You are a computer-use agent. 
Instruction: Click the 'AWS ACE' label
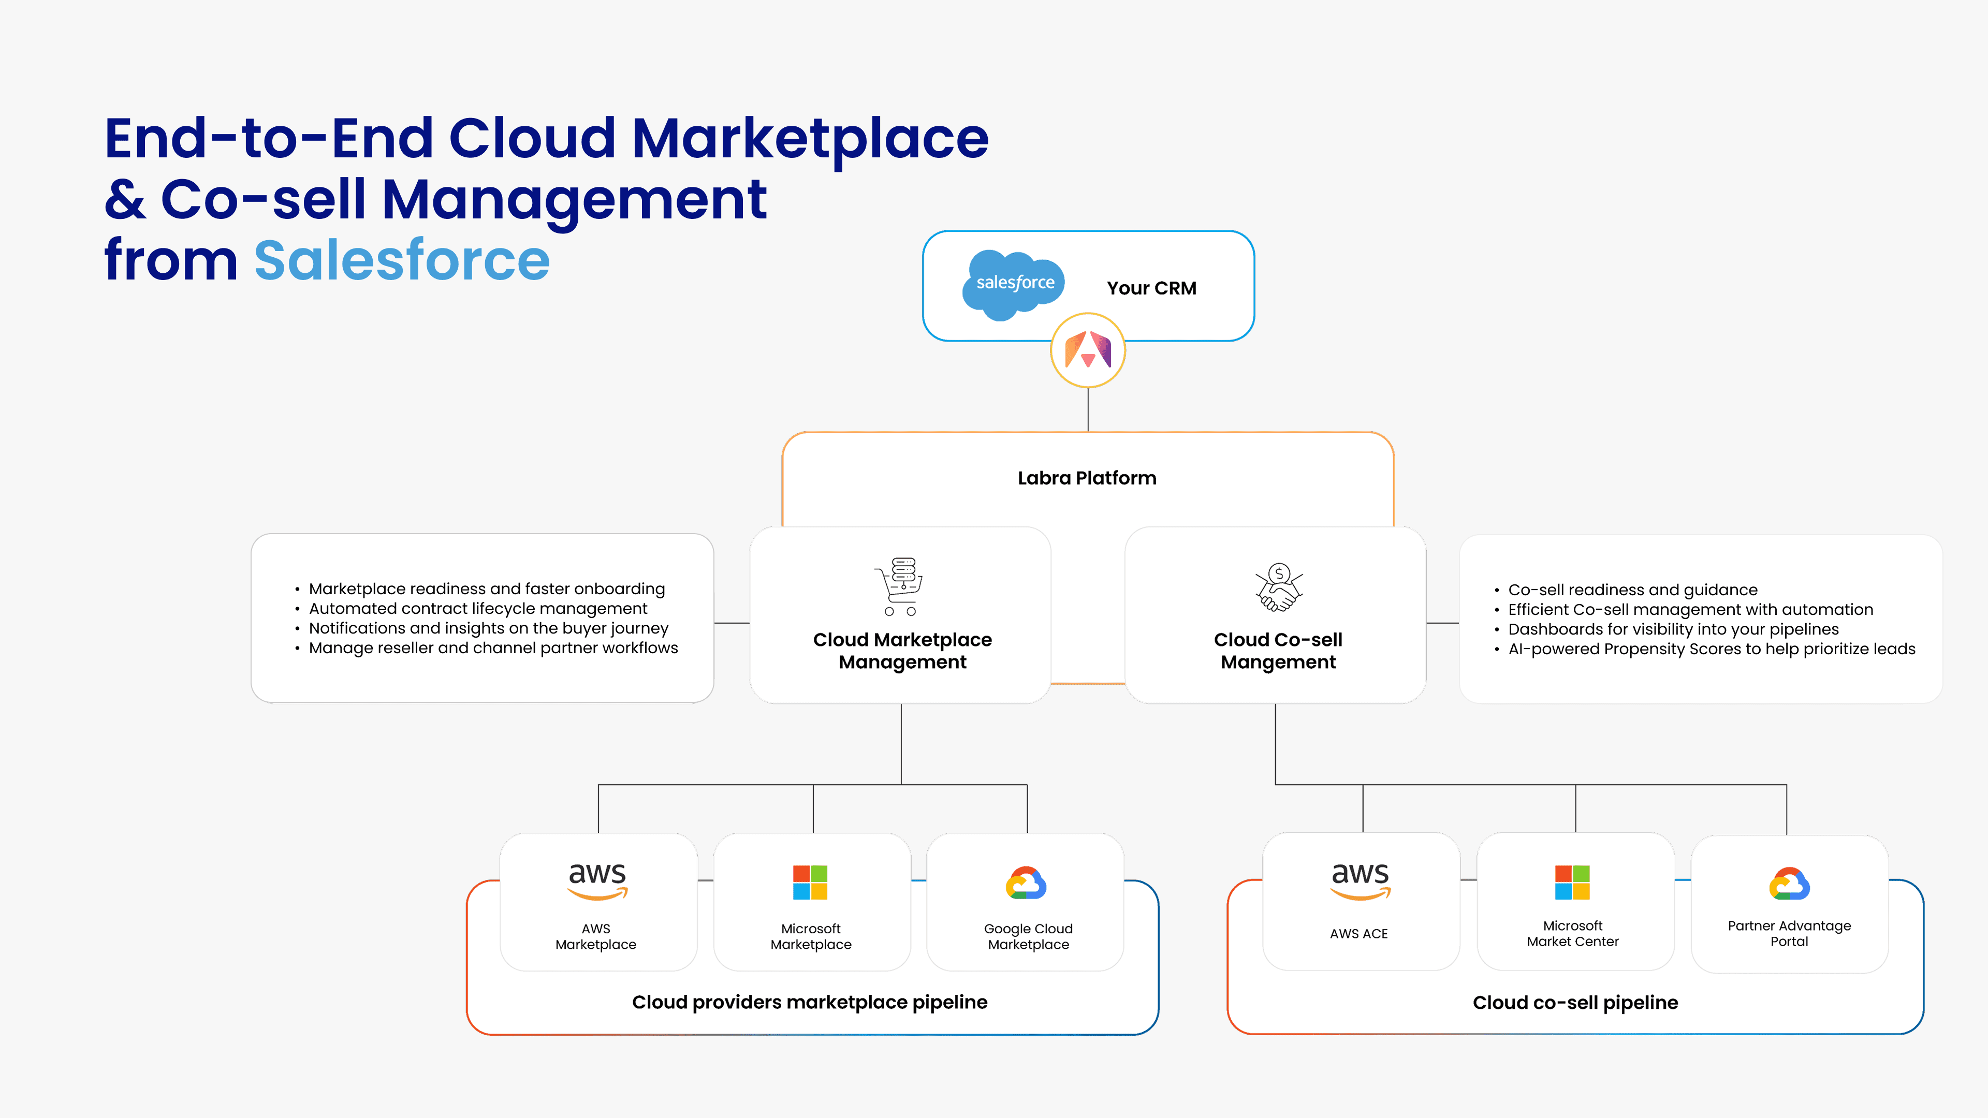[x=1359, y=934]
